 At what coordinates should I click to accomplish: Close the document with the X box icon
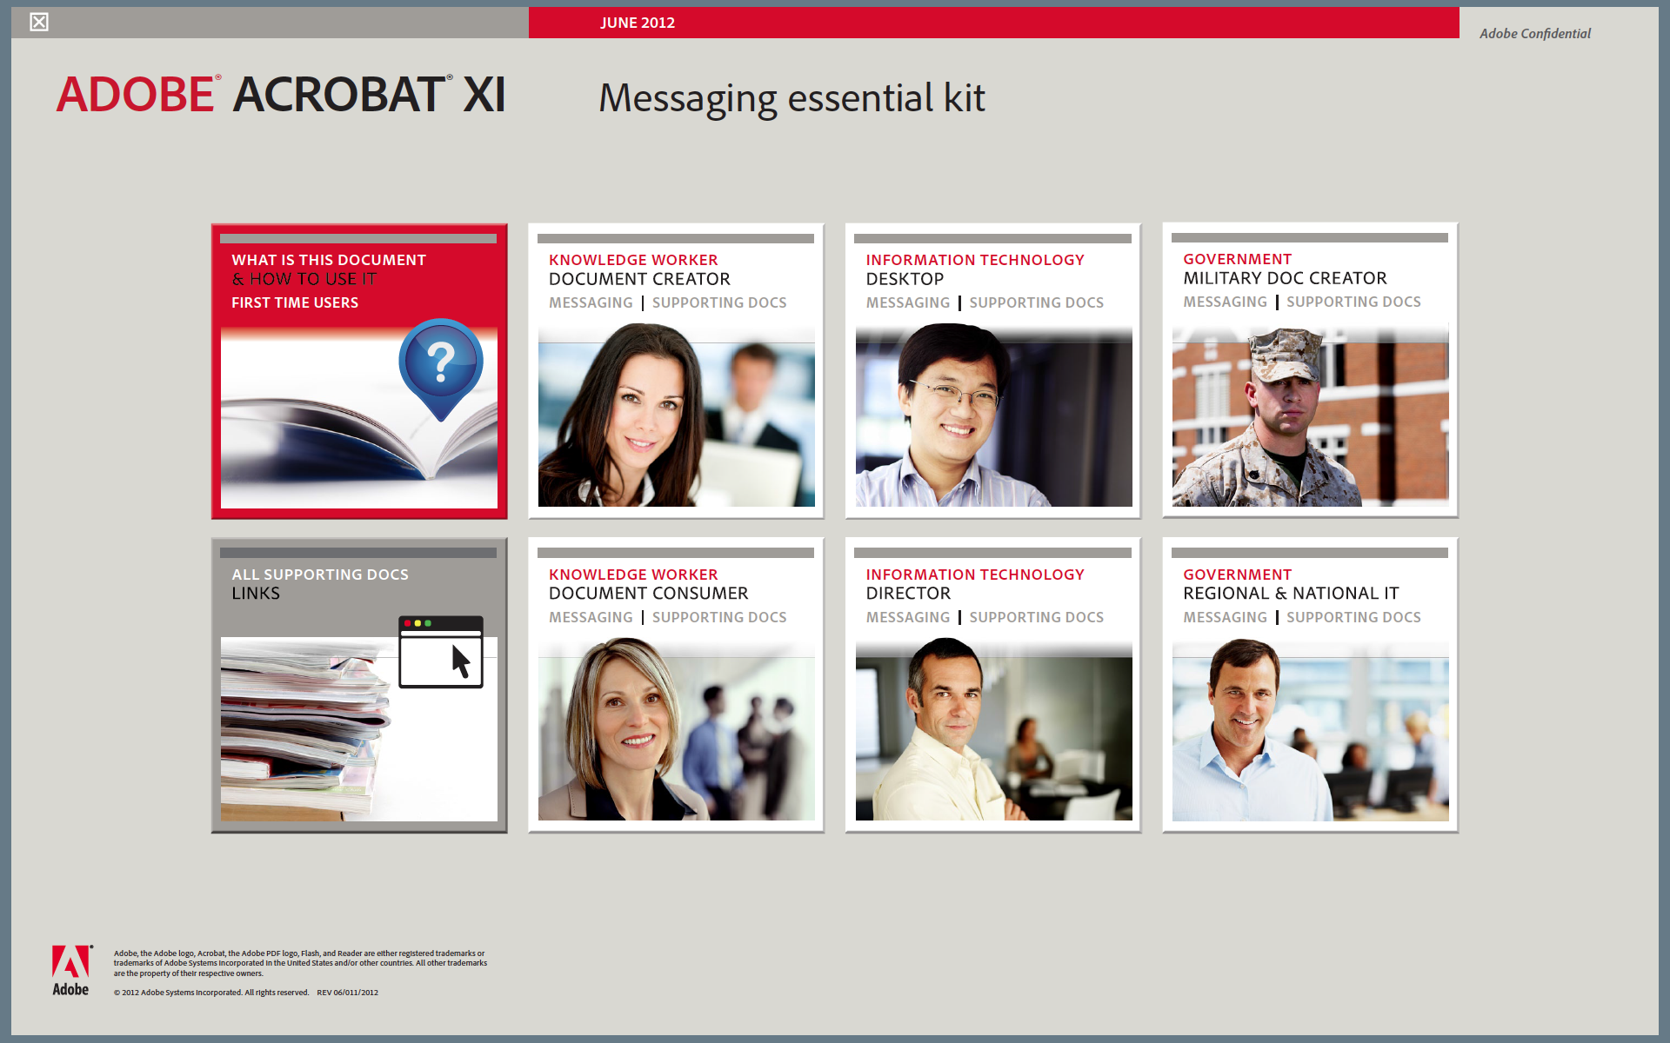pyautogui.click(x=39, y=22)
